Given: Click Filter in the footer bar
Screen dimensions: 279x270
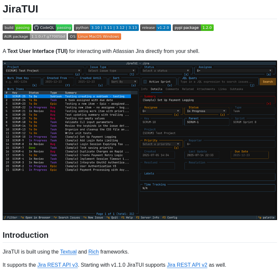Looking at the screenshot, I should click(11, 217).
